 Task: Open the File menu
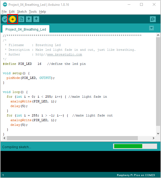pos(4,12)
